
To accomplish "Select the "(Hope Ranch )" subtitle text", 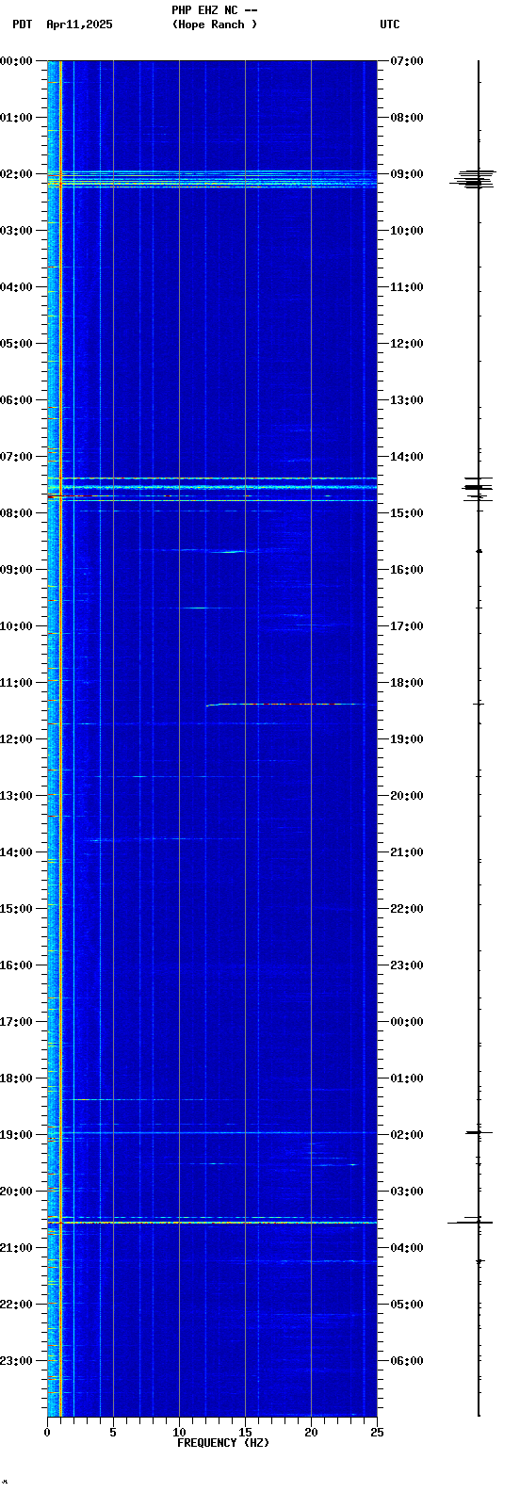I will (x=215, y=24).
